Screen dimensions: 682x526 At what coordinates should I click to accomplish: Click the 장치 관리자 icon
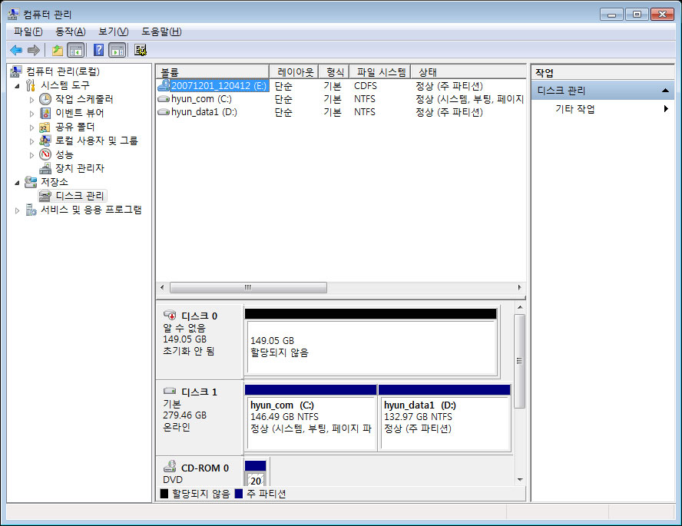pos(45,168)
